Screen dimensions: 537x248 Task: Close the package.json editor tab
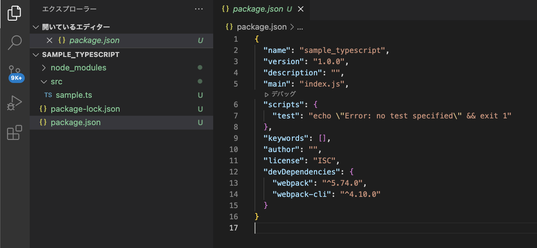point(301,9)
